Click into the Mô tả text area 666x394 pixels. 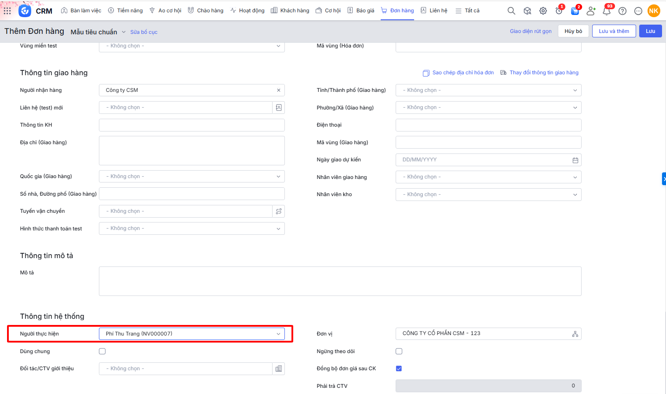tap(340, 281)
